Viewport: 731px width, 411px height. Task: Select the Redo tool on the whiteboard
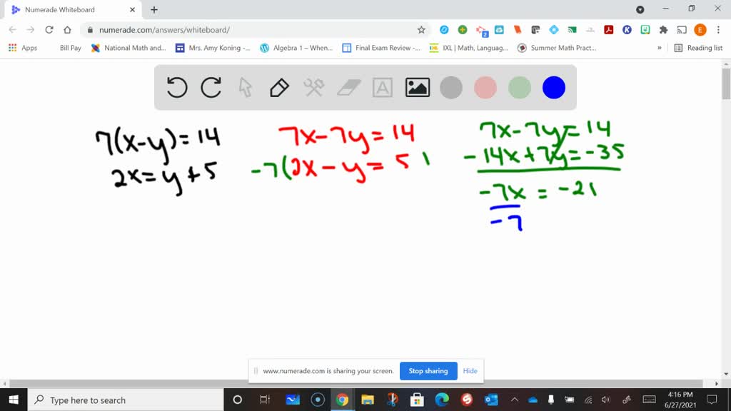point(211,87)
